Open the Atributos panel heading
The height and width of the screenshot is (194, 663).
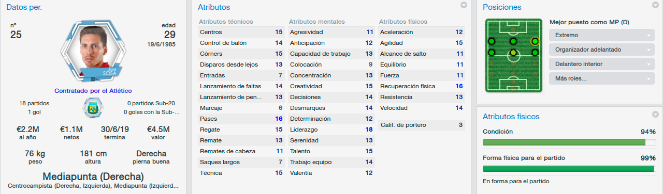click(x=214, y=7)
